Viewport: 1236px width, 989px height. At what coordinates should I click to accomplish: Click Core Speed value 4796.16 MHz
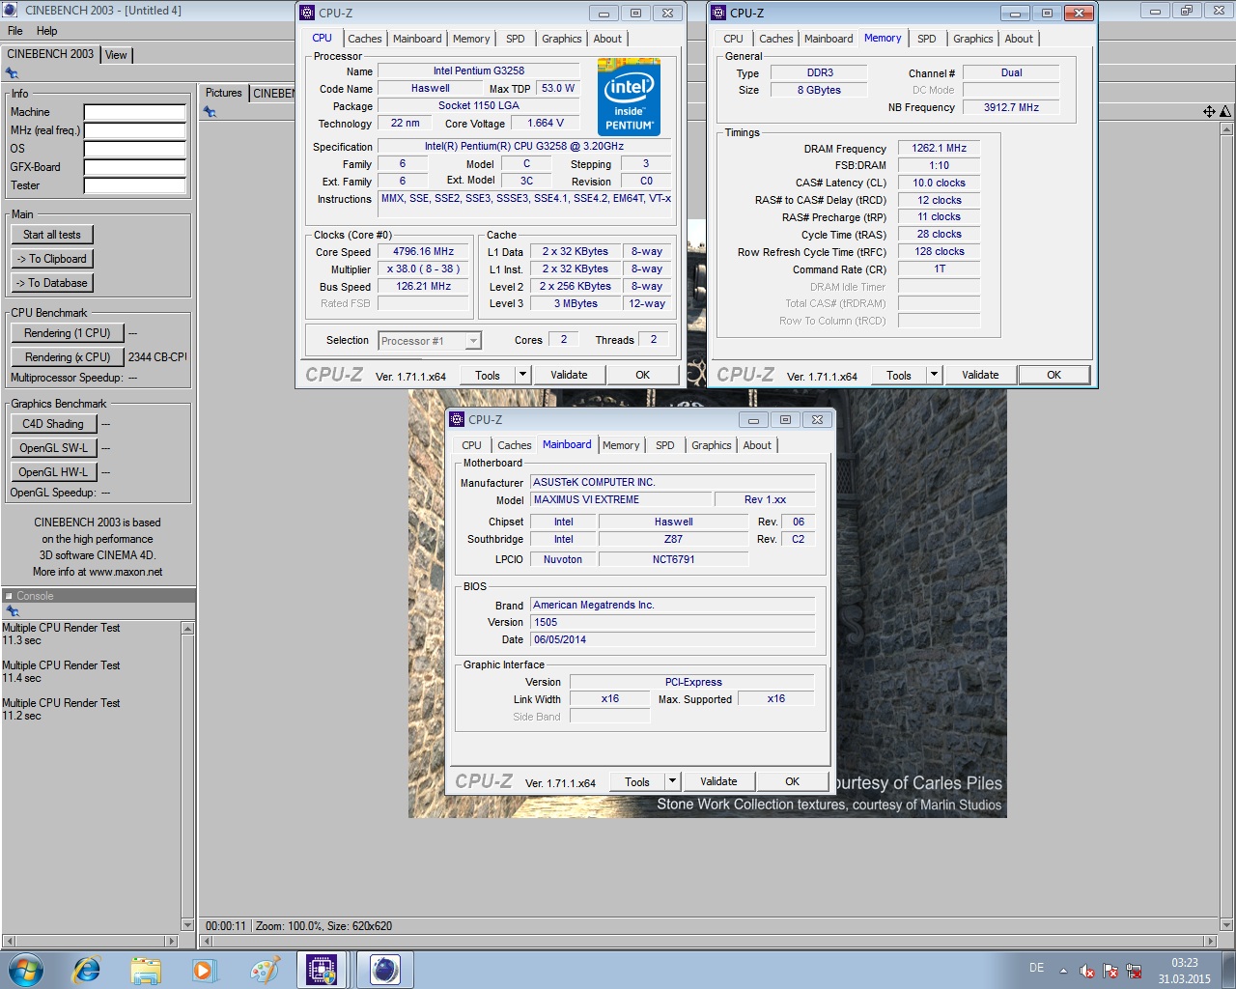pyautogui.click(x=423, y=251)
